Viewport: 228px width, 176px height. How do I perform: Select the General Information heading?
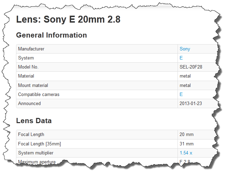pyautogui.click(x=52, y=35)
